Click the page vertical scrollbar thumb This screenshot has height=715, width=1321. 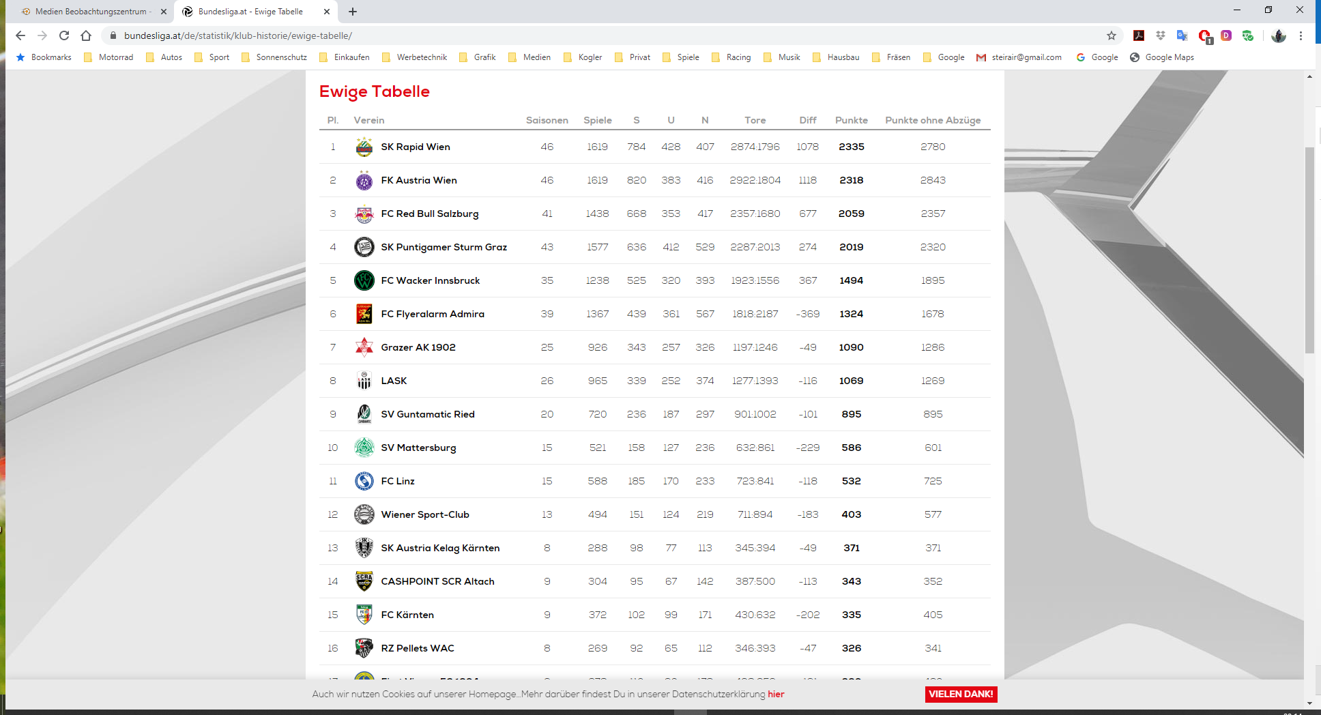click(1309, 250)
